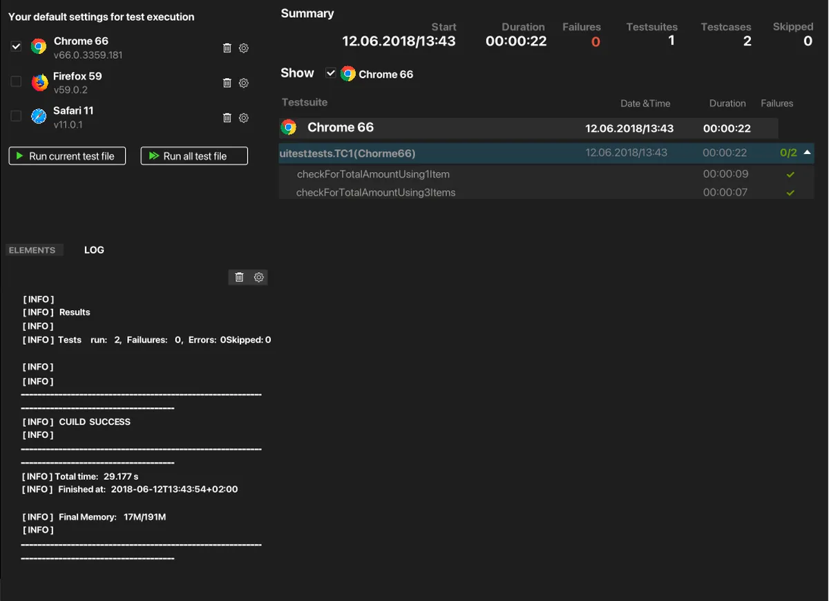Select the uitest.tests.TC1(Chorme66) suite row
Viewport: 829px width, 601px height.
click(414, 153)
